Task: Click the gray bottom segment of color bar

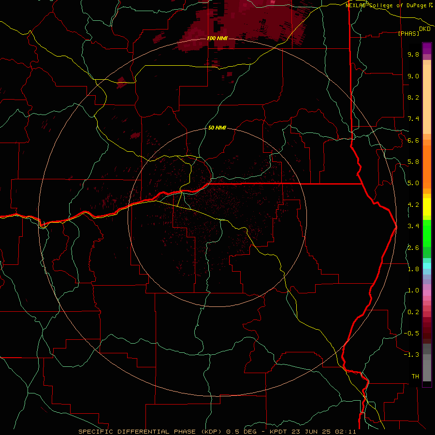Action: (427, 369)
